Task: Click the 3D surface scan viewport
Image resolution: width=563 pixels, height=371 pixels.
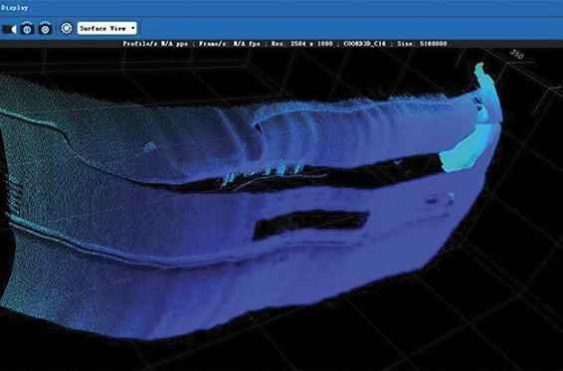Action: [x=281, y=210]
